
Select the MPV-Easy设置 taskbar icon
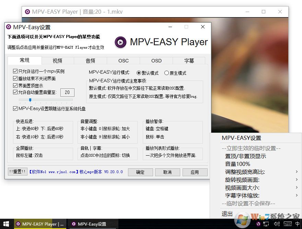click(90, 224)
